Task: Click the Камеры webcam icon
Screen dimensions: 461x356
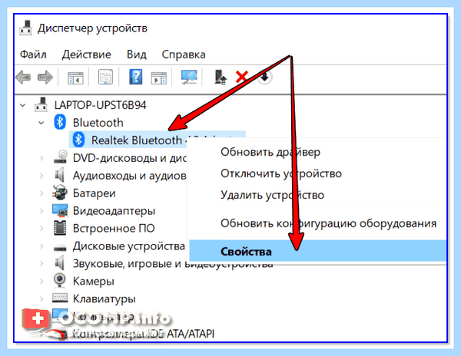Action: coord(60,280)
